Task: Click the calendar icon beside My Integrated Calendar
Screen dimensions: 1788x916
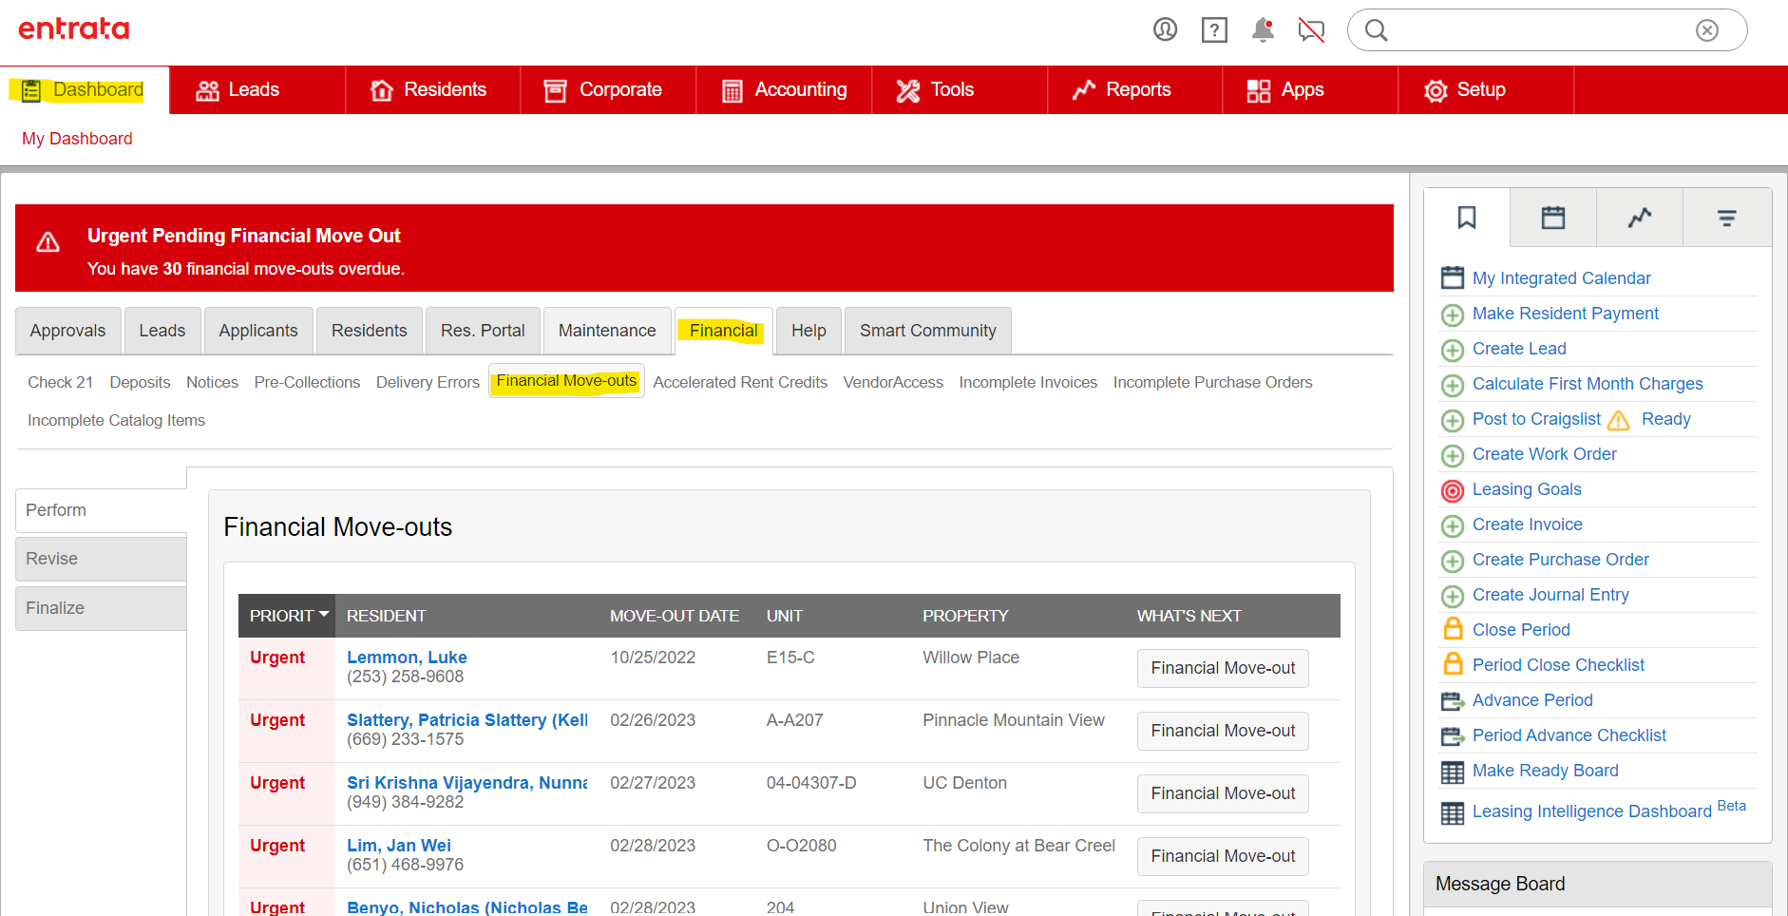Action: click(1453, 277)
